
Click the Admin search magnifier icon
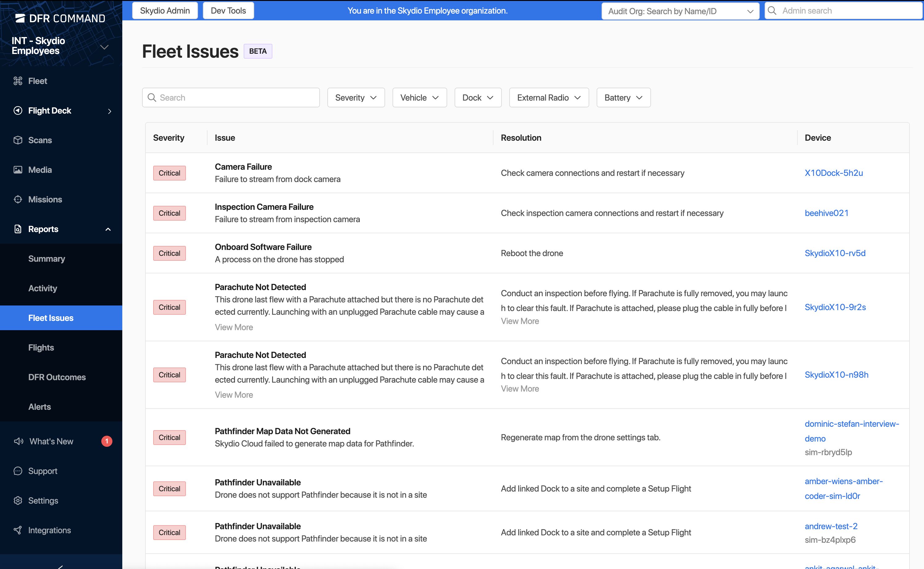click(772, 10)
